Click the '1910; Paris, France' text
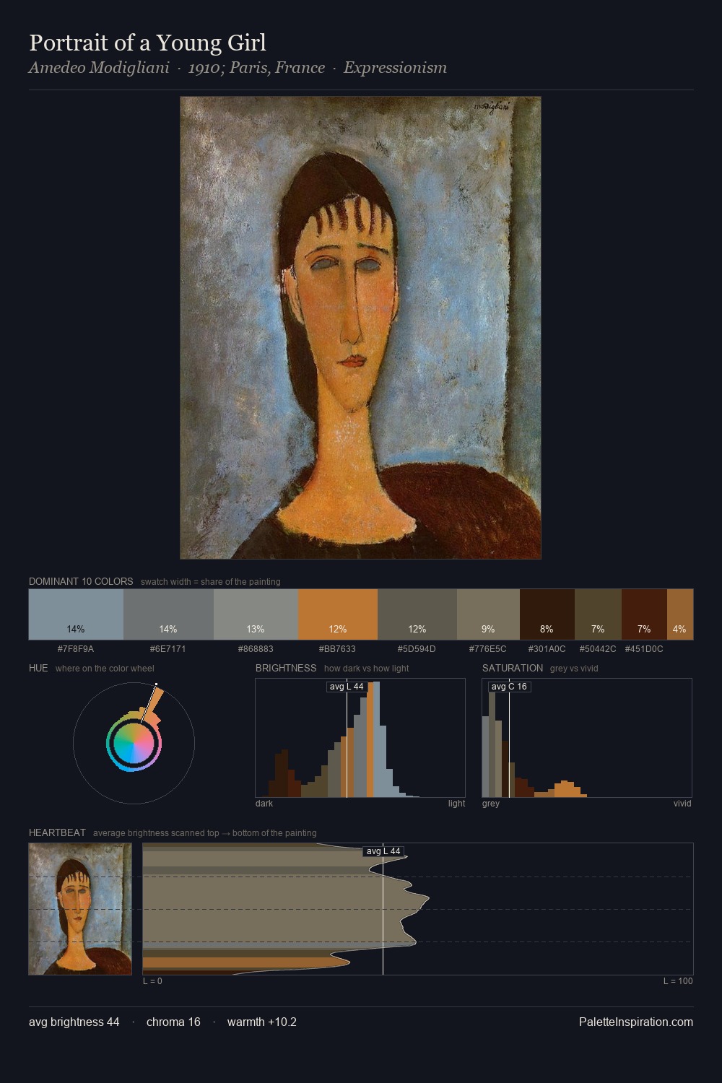 [x=256, y=68]
